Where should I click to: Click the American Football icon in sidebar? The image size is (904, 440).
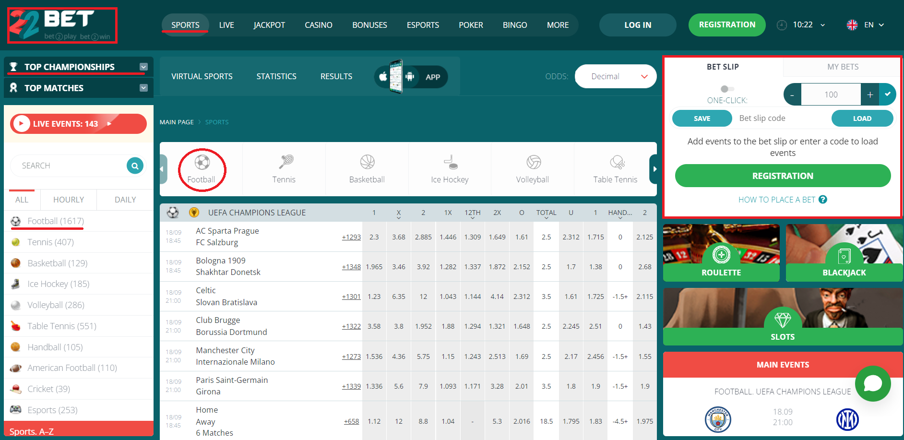16,368
